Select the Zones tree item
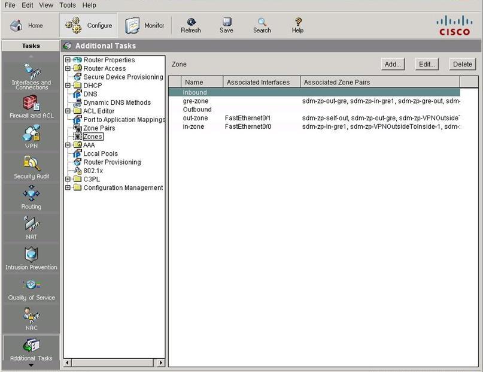Screen dimensions: 483x372 93,137
